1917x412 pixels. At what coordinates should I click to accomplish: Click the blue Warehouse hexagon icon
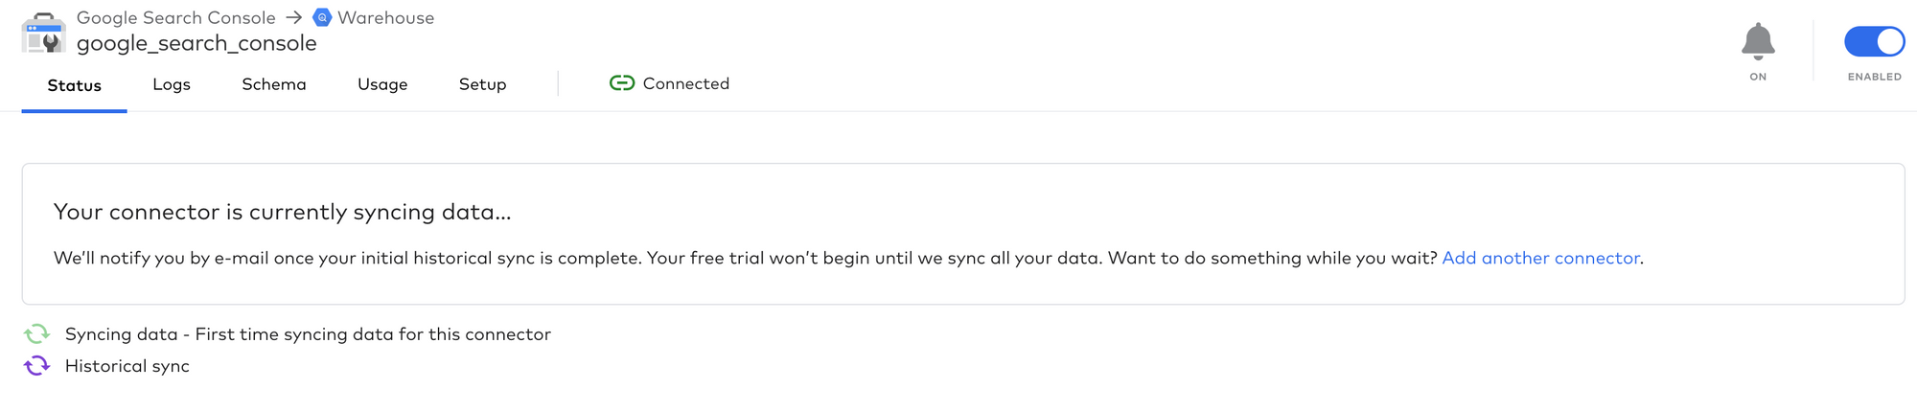tap(322, 17)
